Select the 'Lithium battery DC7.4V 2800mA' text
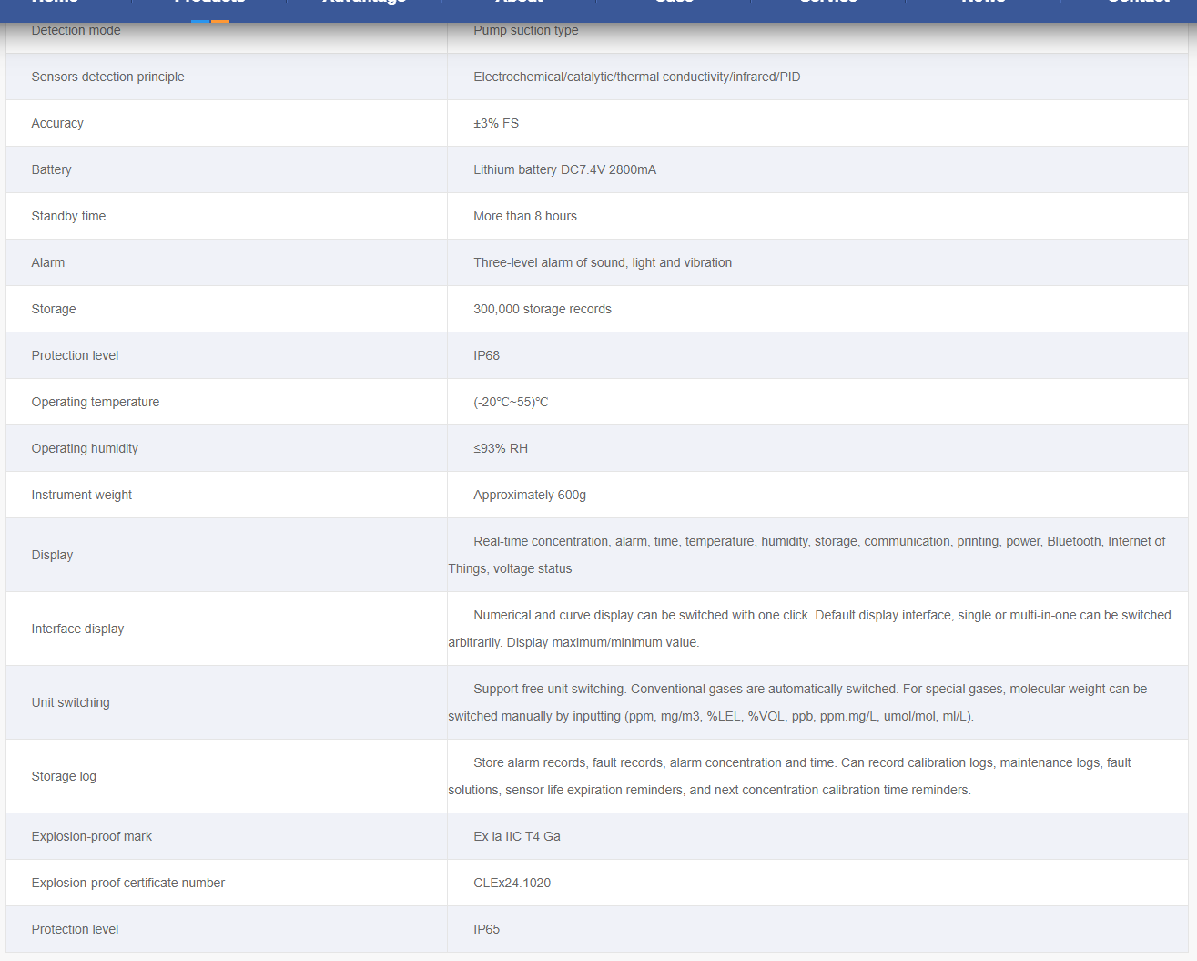The image size is (1197, 961). (x=564, y=169)
